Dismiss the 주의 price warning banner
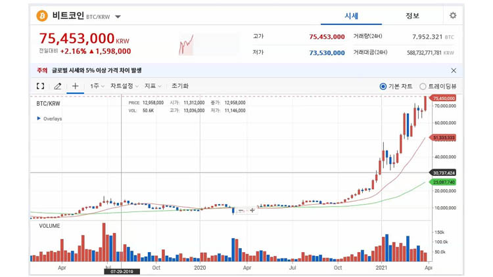This screenshot has height=277, width=493. tap(454, 70)
